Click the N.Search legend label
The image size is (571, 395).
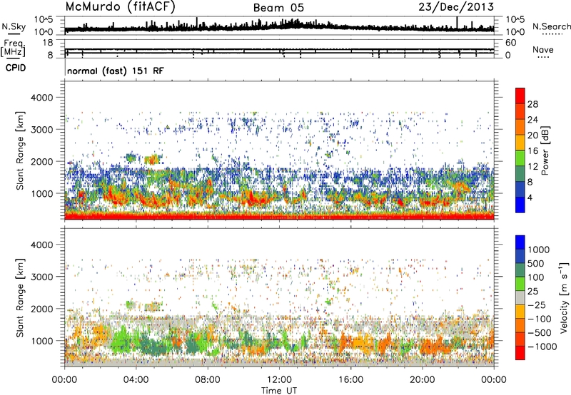click(x=551, y=26)
